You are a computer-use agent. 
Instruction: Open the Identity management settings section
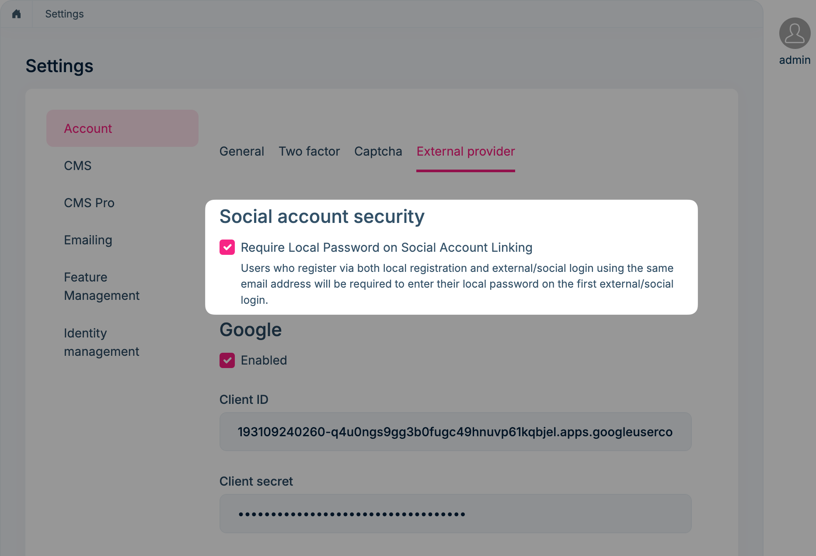[x=101, y=342]
